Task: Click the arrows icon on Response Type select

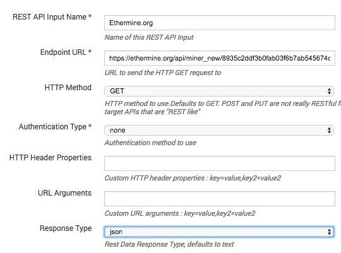Action: pyautogui.click(x=329, y=232)
